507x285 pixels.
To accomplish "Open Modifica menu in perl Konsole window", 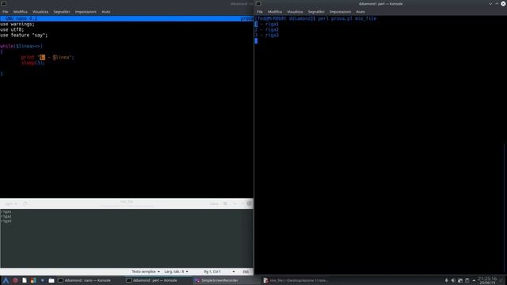I will pyautogui.click(x=275, y=12).
